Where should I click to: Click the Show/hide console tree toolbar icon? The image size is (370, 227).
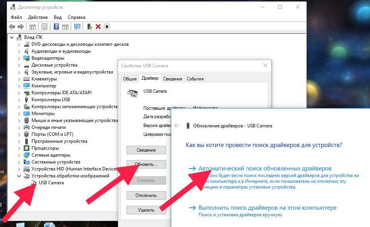(x=33, y=27)
